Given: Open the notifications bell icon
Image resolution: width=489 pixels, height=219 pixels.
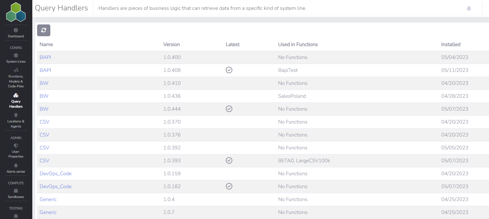Looking at the screenshot, I should tap(469, 8).
